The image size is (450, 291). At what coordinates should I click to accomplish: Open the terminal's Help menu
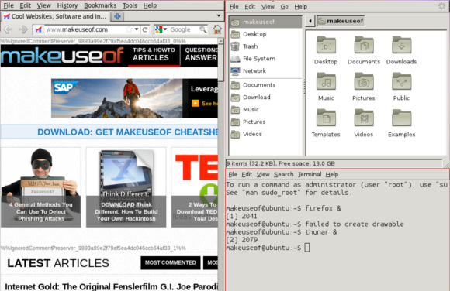pyautogui.click(x=332, y=174)
